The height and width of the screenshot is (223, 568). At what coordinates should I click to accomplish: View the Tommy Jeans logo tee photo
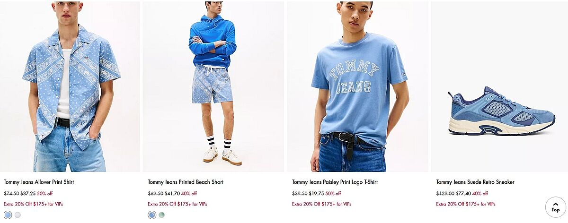(x=357, y=86)
